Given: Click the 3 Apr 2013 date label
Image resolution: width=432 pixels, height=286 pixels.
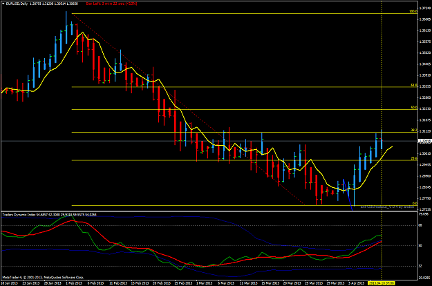Looking at the screenshot, I should [356, 283].
